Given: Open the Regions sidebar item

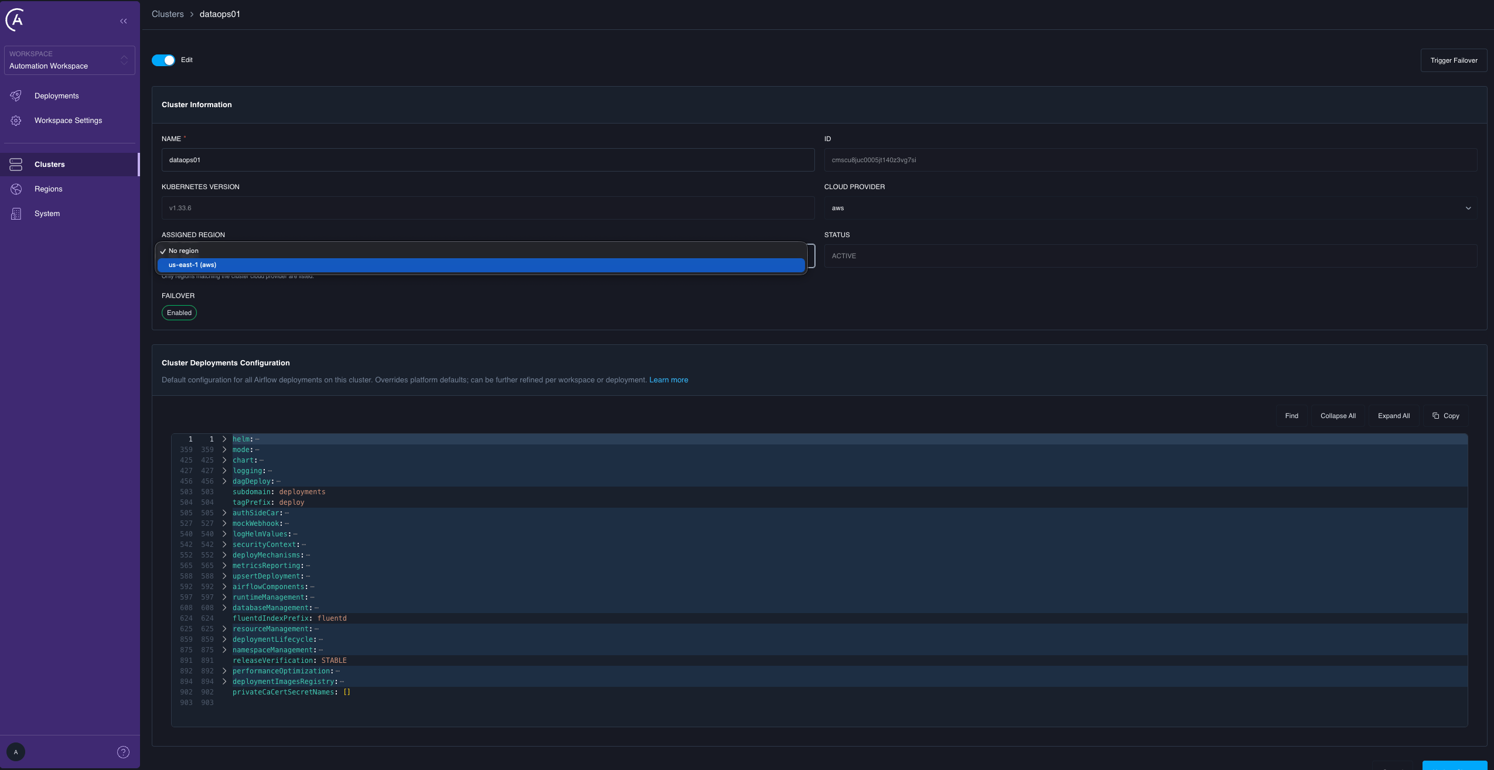Looking at the screenshot, I should click(x=70, y=189).
